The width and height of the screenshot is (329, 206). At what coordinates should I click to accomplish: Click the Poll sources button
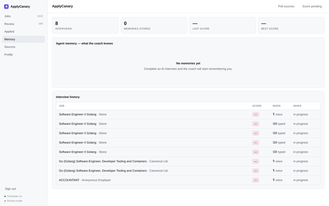coord(286,6)
